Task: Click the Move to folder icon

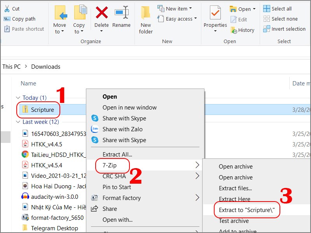Action: 61,13
